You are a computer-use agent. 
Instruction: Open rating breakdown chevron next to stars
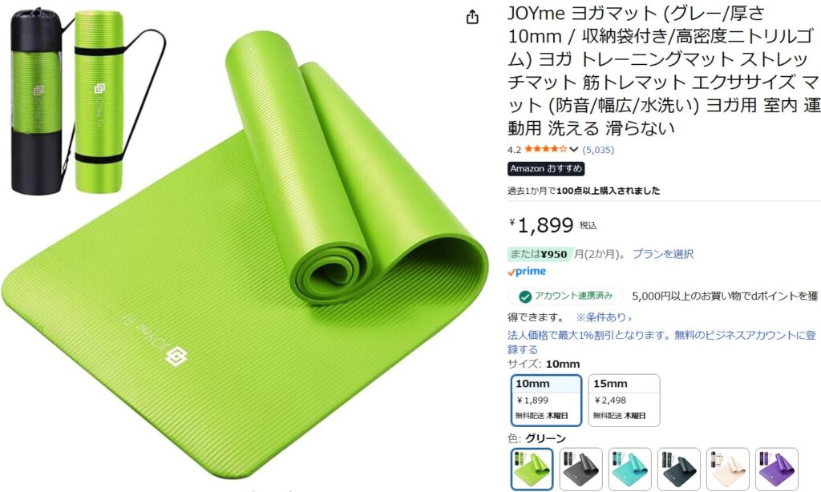(574, 150)
